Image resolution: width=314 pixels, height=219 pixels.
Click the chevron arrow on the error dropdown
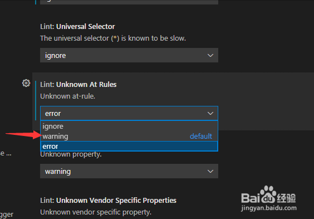point(210,114)
